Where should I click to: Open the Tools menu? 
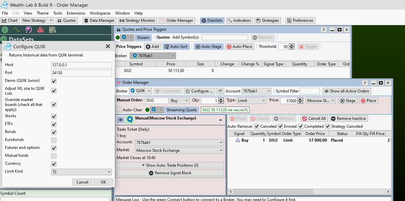coord(58,13)
